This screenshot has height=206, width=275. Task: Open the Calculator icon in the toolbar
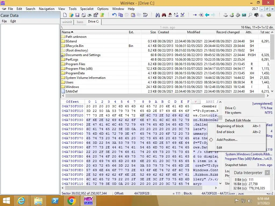[x=244, y=15]
